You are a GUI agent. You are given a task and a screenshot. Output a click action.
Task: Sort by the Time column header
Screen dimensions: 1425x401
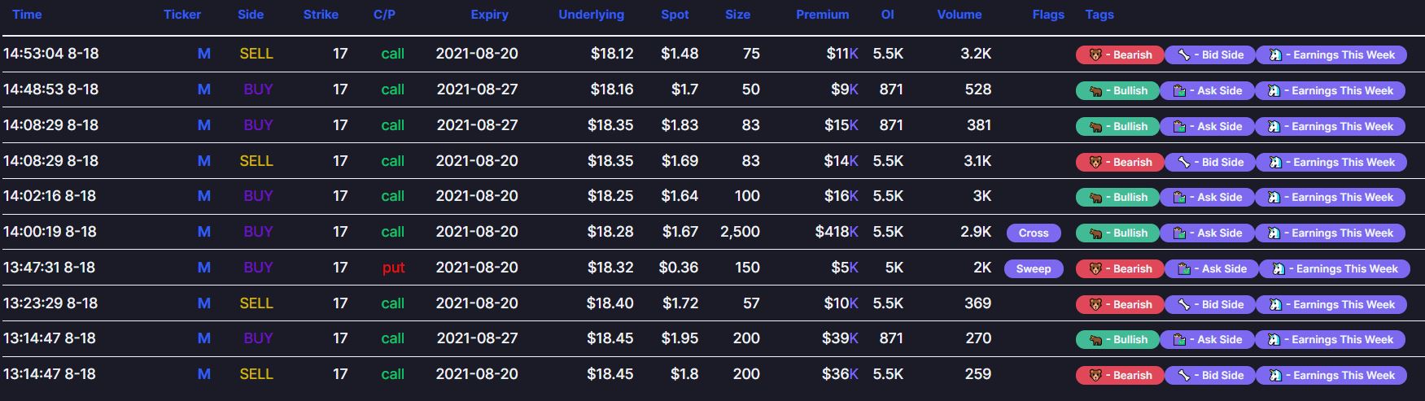(27, 15)
